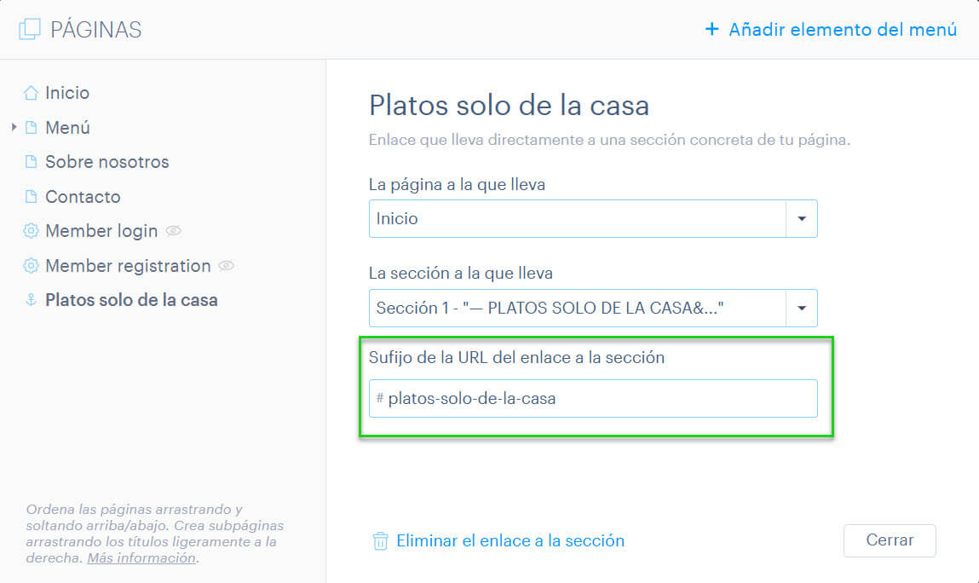Open the 'La sección a la que lleva' dropdown arrow
Screen dimensions: 979x583
coord(802,308)
